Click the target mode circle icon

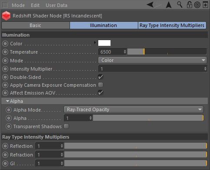pos(197,5)
